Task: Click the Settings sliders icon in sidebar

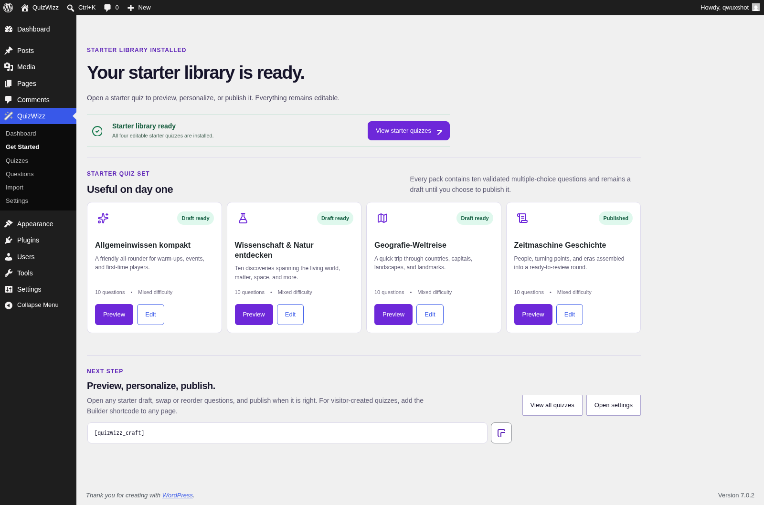Action: coord(9,289)
